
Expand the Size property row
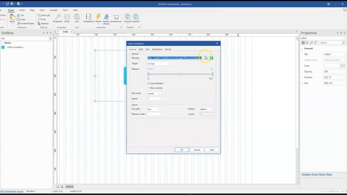(302, 83)
